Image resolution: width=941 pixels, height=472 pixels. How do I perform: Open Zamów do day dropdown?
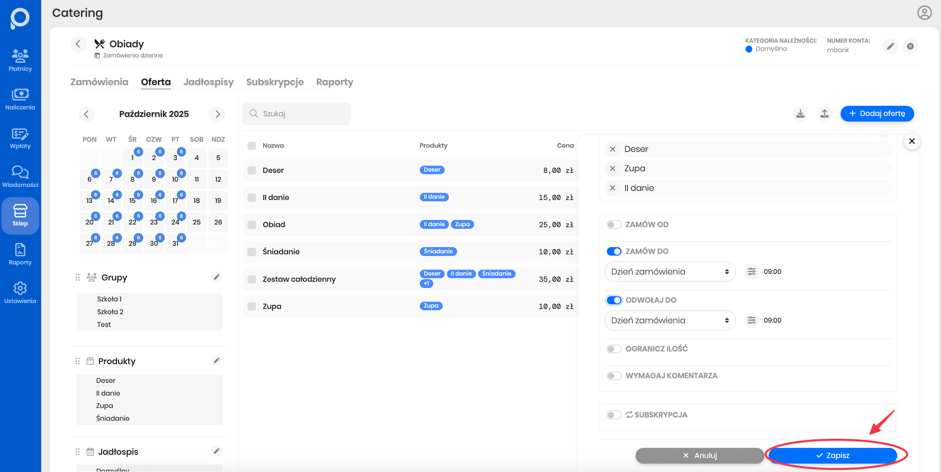point(670,272)
